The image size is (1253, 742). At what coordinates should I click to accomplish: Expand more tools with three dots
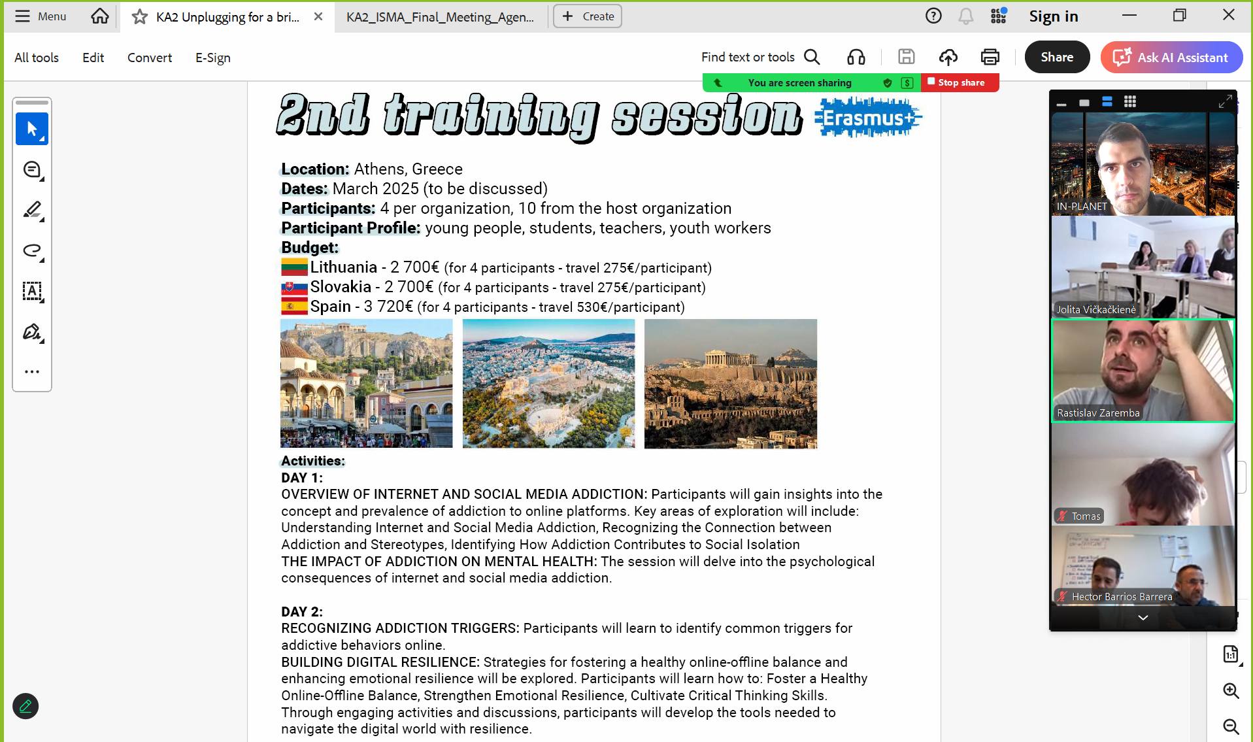pos(31,371)
